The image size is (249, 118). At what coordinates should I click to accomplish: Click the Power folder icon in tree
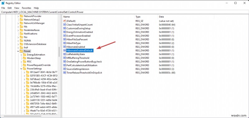point(21,51)
